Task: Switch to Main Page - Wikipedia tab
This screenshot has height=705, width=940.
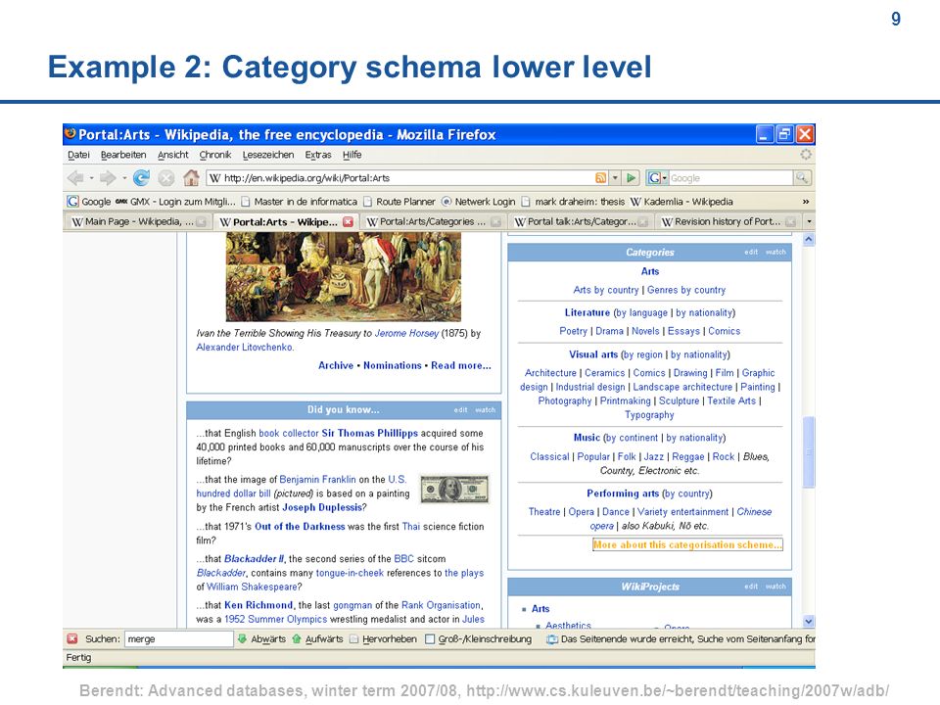Action: [x=138, y=222]
